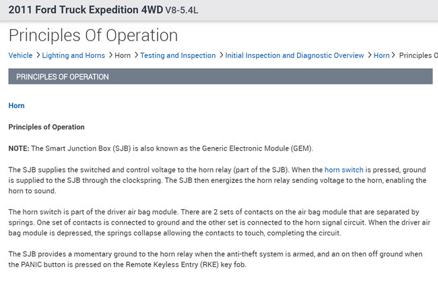Click the chevron before Testing and Inspection
Image resolution: width=438 pixels, height=286 pixels.
[x=136, y=55]
